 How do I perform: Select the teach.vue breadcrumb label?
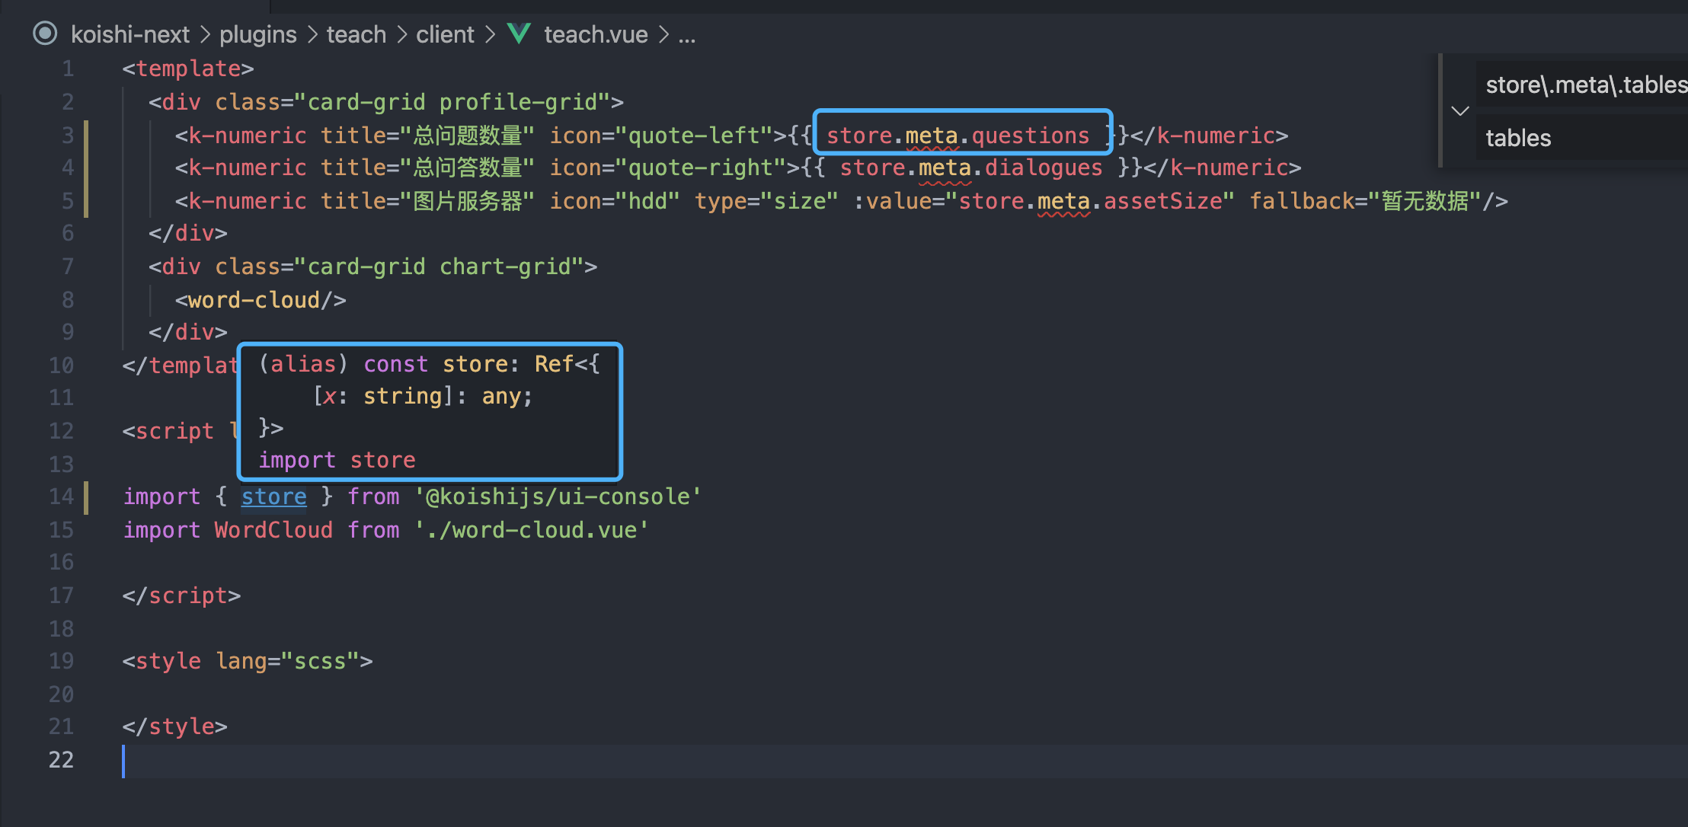(x=595, y=34)
